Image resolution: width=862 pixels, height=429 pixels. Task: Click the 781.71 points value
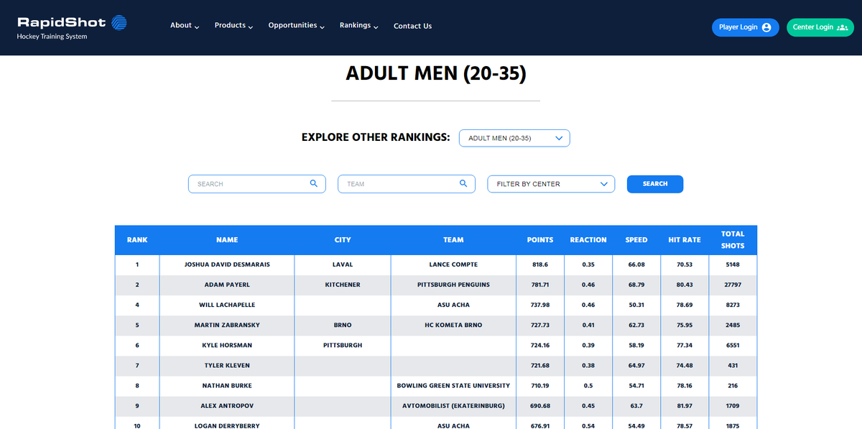(540, 285)
